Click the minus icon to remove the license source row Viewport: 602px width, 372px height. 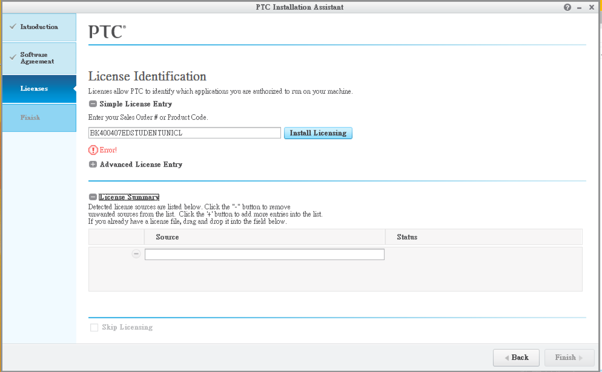136,254
